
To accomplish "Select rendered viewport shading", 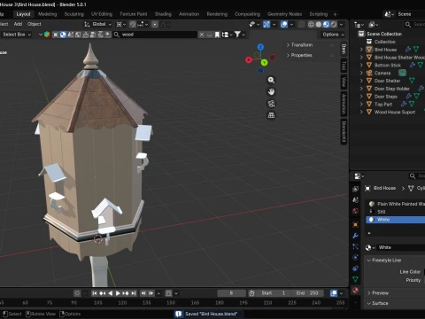I will pos(334,25).
